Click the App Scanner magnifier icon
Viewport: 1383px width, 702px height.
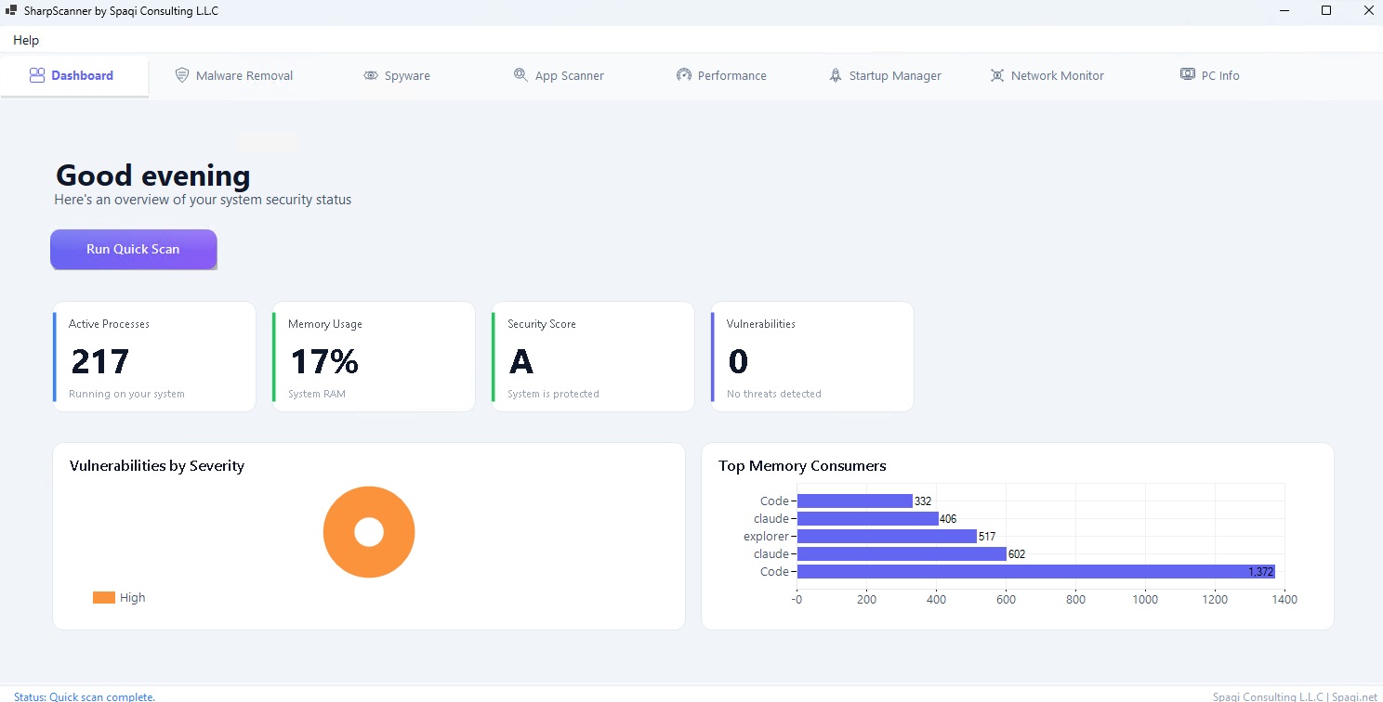point(520,75)
